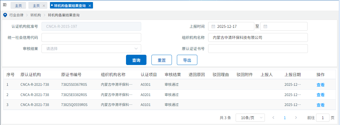Click the start date calendar icon

(x=213, y=26)
